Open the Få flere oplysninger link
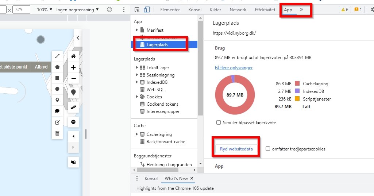 (234, 68)
